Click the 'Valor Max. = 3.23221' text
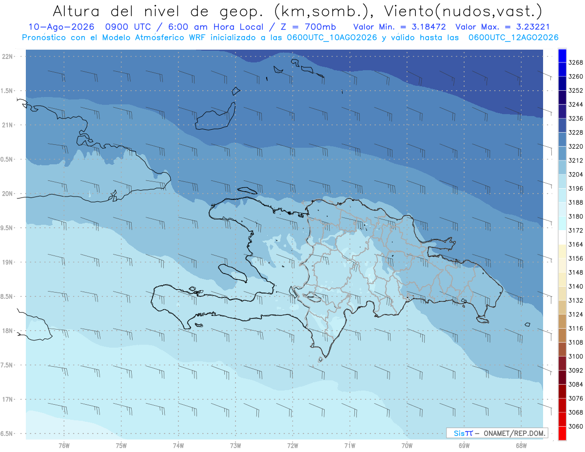This screenshot has height=452, width=585. coord(503,27)
